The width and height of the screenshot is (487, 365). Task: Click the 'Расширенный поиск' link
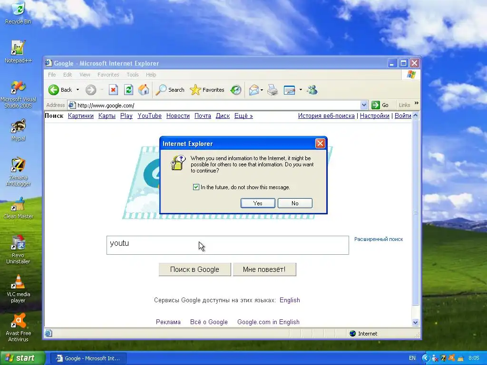tap(379, 240)
